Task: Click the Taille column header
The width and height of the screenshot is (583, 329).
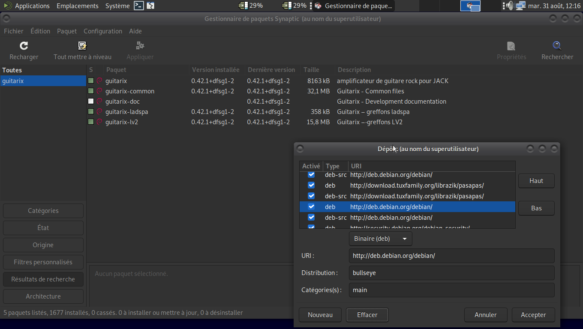Action: (x=311, y=70)
